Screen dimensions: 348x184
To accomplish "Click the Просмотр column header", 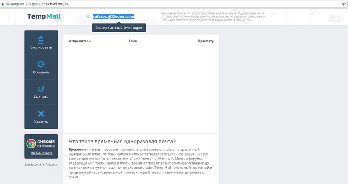I will 206,41.
